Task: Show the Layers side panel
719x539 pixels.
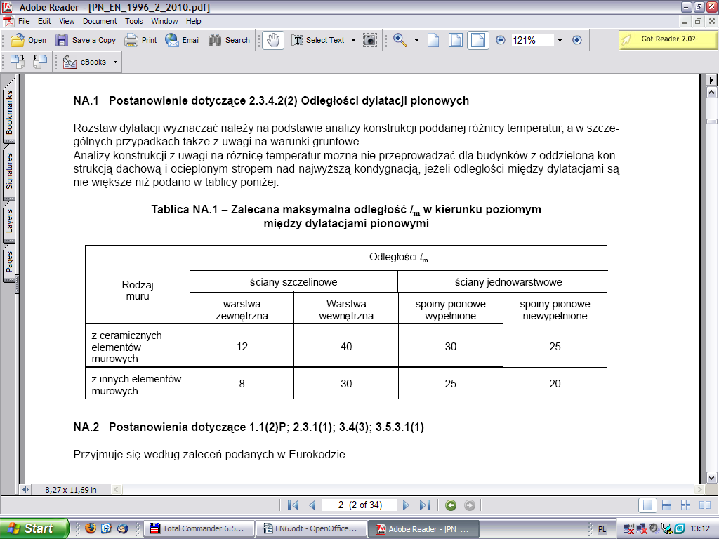Action: (x=9, y=221)
